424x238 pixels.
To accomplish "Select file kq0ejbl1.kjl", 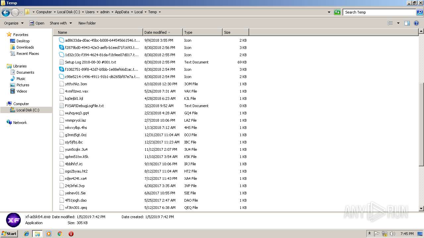I will (74, 99).
